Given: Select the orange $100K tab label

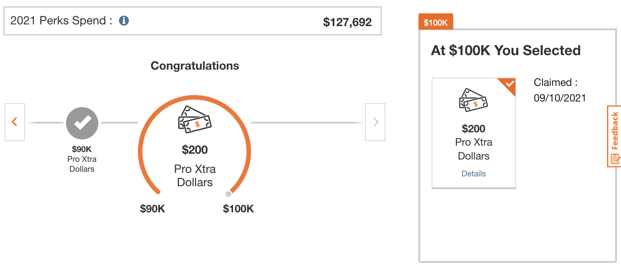Looking at the screenshot, I should point(436,22).
